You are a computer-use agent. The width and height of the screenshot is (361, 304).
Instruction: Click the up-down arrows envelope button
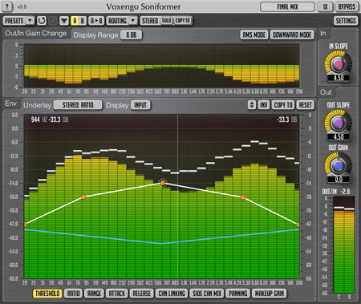click(251, 105)
